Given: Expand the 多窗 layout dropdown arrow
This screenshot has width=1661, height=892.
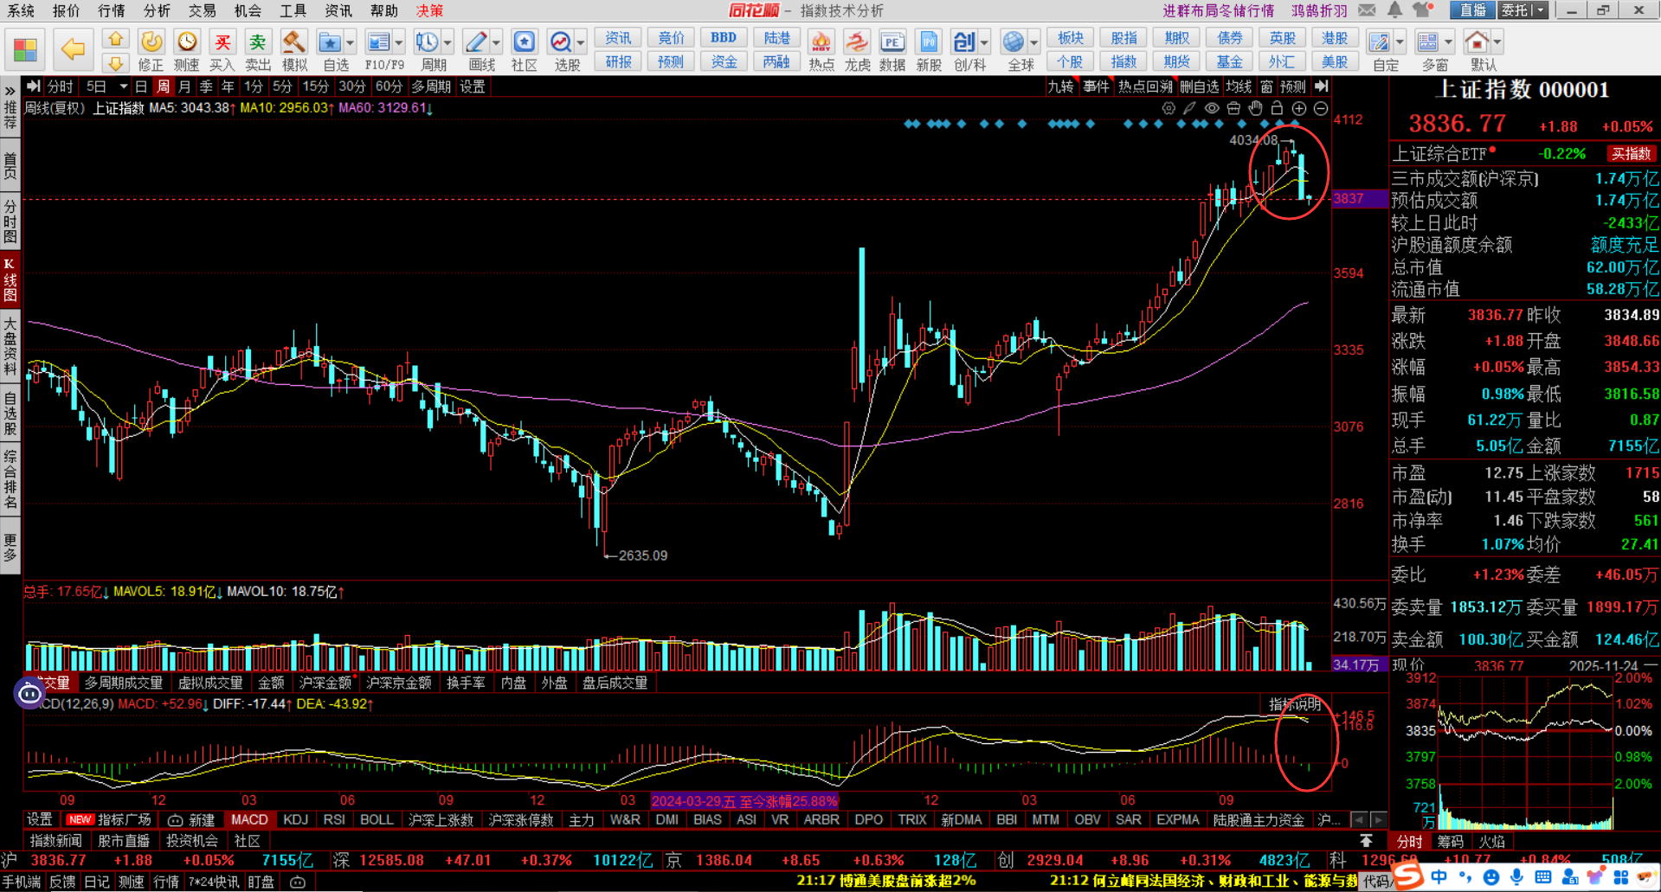Looking at the screenshot, I should click(x=1448, y=42).
